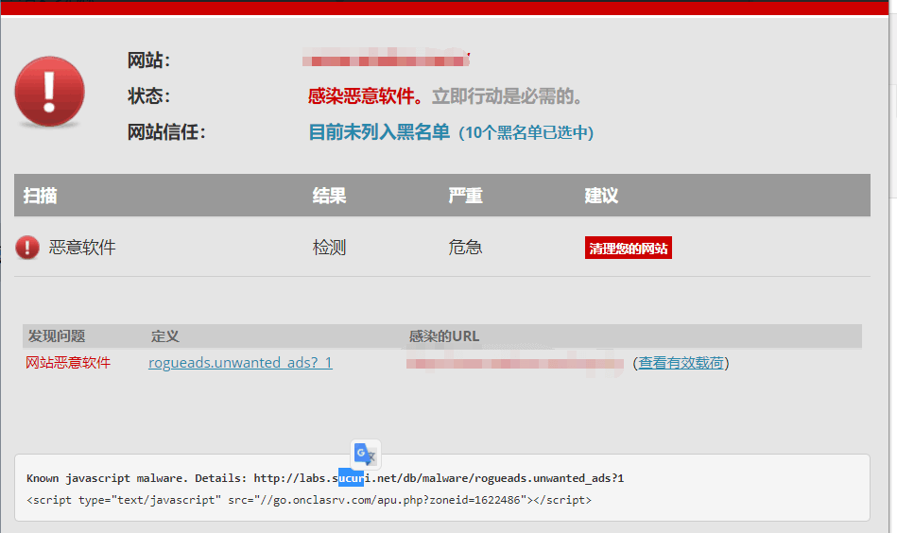Image resolution: width=897 pixels, height=533 pixels.
Task: Open the 查看有效载荷 payload link
Action: pyautogui.click(x=681, y=363)
